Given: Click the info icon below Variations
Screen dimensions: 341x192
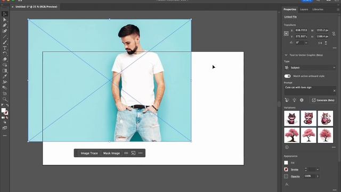Looking at the screenshot, I should click(x=287, y=147).
